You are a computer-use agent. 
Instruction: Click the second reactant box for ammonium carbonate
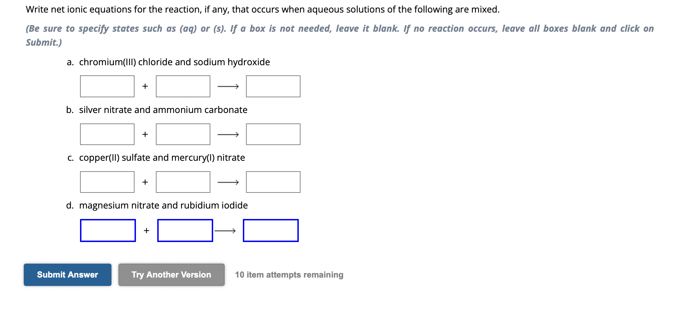coord(183,134)
